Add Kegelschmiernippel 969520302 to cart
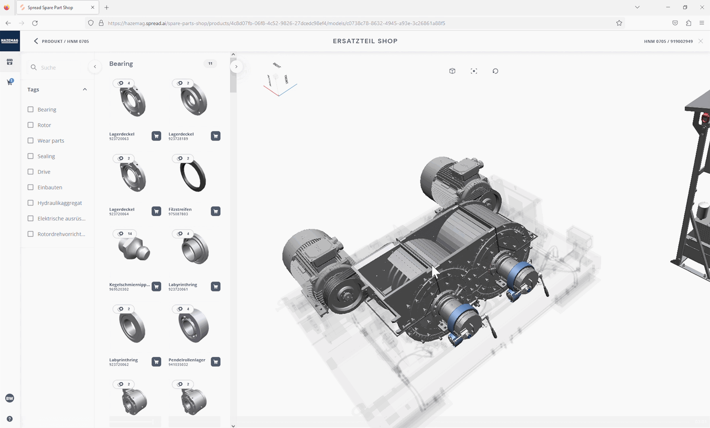Viewport: 710px width, 428px height. click(156, 287)
